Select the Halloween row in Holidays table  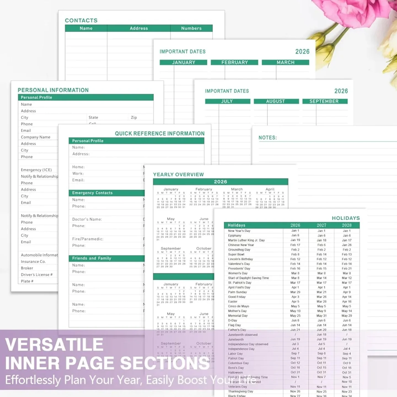coord(235,372)
